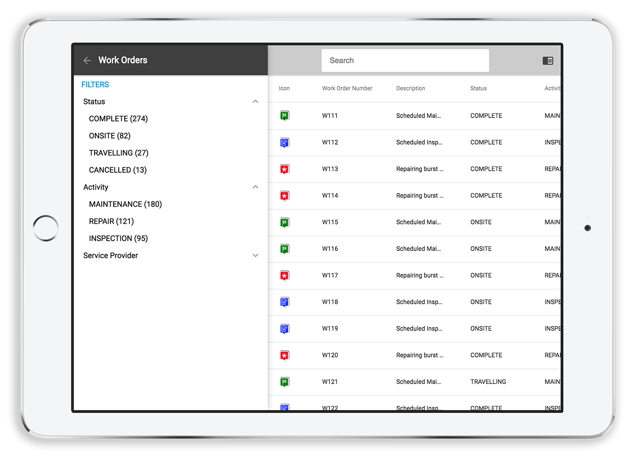Click the green maintenance icon for W121
Viewport: 636px width, 457px height.
point(285,382)
